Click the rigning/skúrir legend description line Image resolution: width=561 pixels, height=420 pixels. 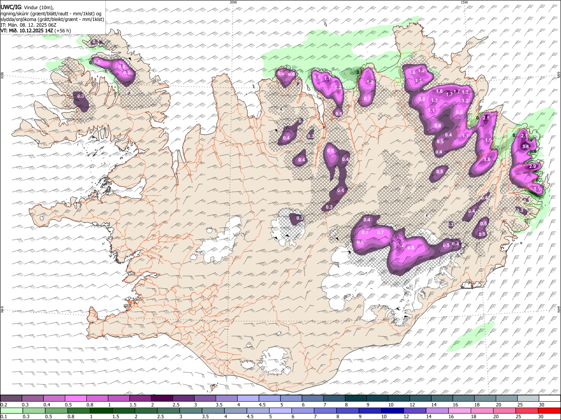click(x=51, y=13)
